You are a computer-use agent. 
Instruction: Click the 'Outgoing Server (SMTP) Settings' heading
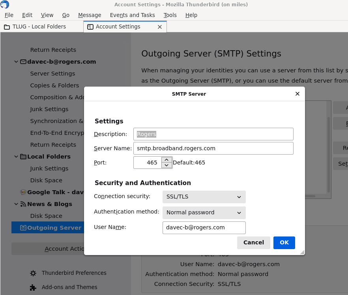(211, 54)
